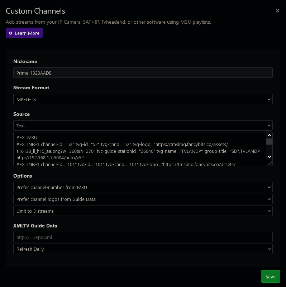286x287 pixels.
Task: Click the Learn More button
Action: [x=24, y=33]
